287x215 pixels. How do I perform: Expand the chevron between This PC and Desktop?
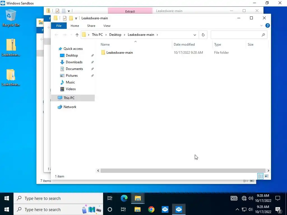click(x=106, y=35)
